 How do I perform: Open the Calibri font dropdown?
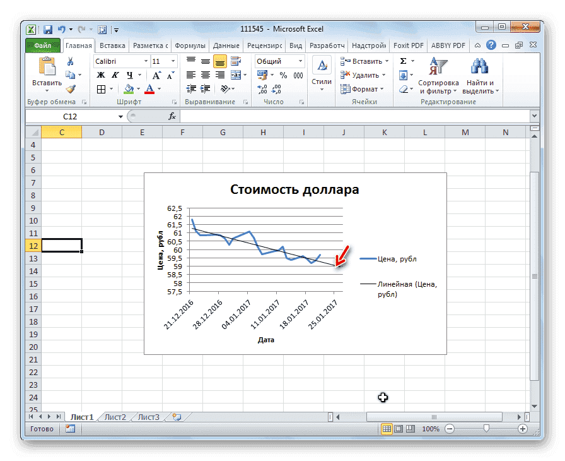(x=145, y=61)
